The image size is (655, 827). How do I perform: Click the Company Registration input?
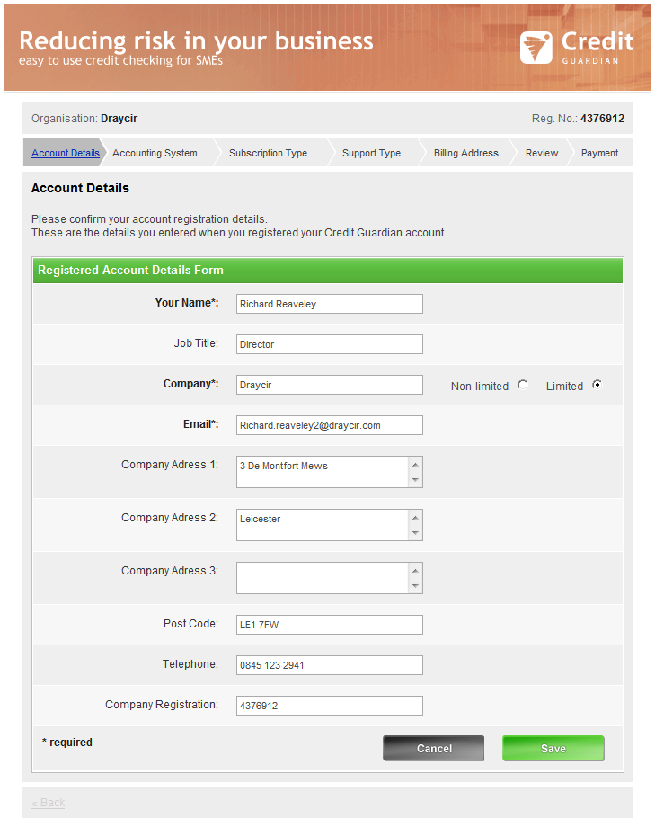329,706
